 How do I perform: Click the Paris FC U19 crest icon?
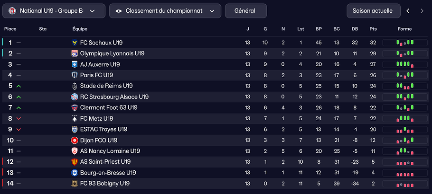pos(75,75)
